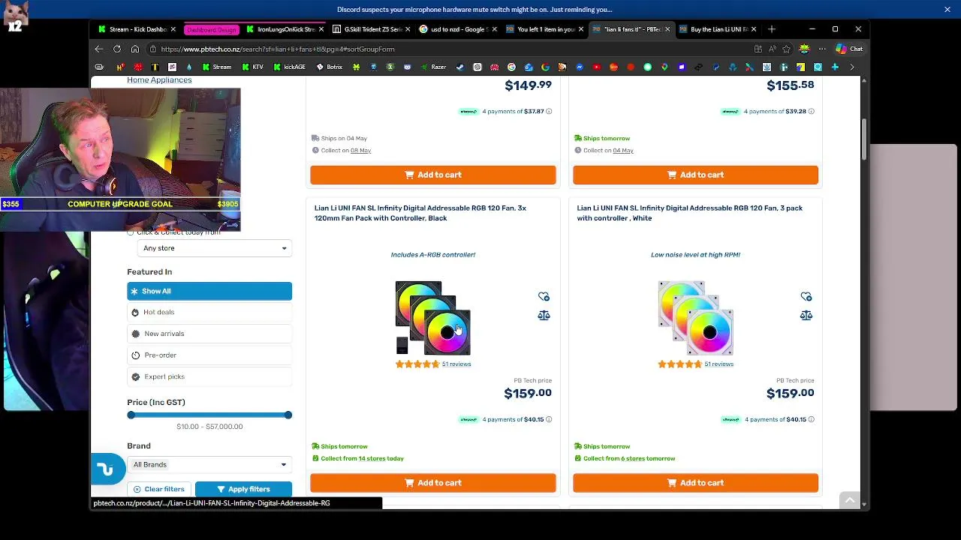
Task: Select the Pre-order filter
Action: click(x=209, y=355)
